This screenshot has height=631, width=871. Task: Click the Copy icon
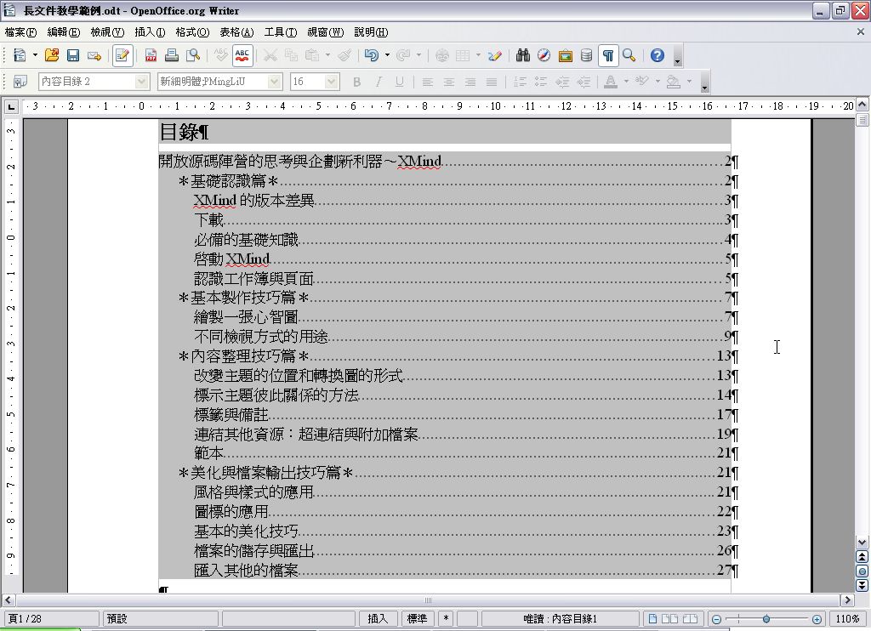(x=291, y=55)
